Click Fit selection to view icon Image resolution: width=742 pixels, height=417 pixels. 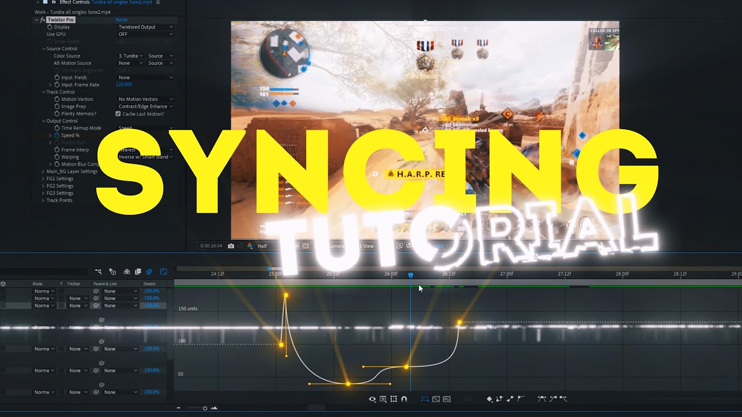[437, 399]
